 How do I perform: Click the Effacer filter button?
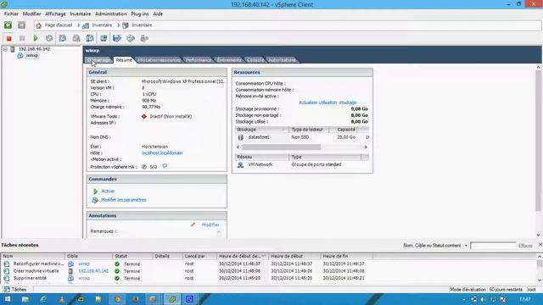(525, 246)
